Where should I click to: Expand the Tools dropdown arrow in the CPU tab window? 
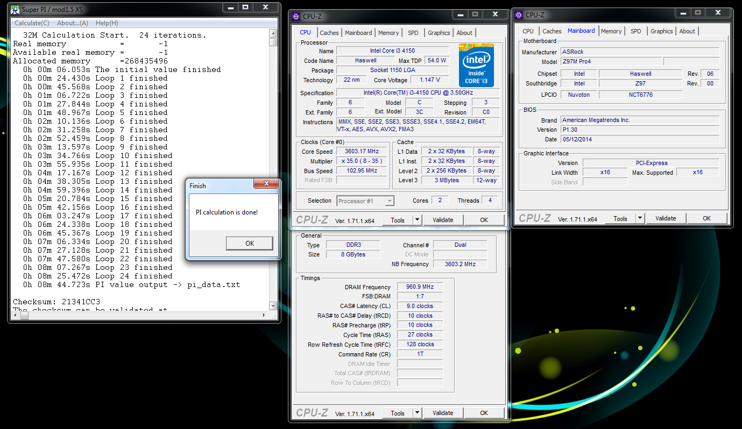pyautogui.click(x=417, y=220)
